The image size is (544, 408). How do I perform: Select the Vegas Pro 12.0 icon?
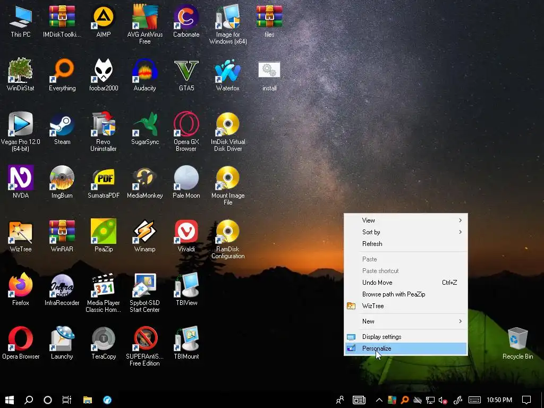[21, 124]
